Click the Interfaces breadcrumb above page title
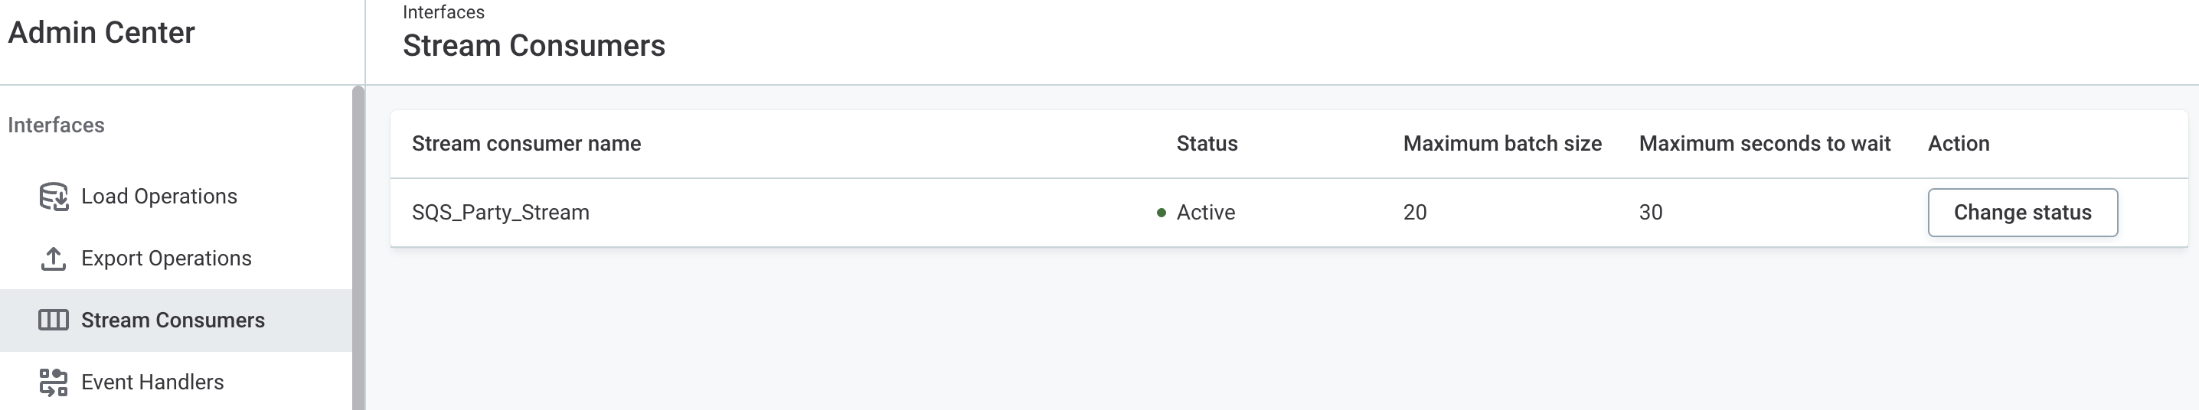Screen dimensions: 2199x410 click(443, 13)
